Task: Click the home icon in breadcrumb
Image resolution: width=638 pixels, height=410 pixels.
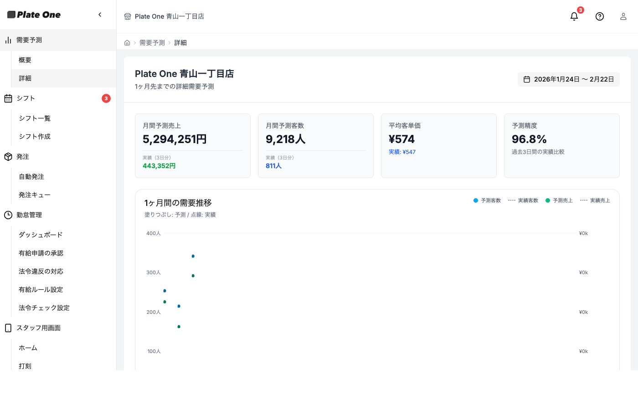Action: [127, 43]
